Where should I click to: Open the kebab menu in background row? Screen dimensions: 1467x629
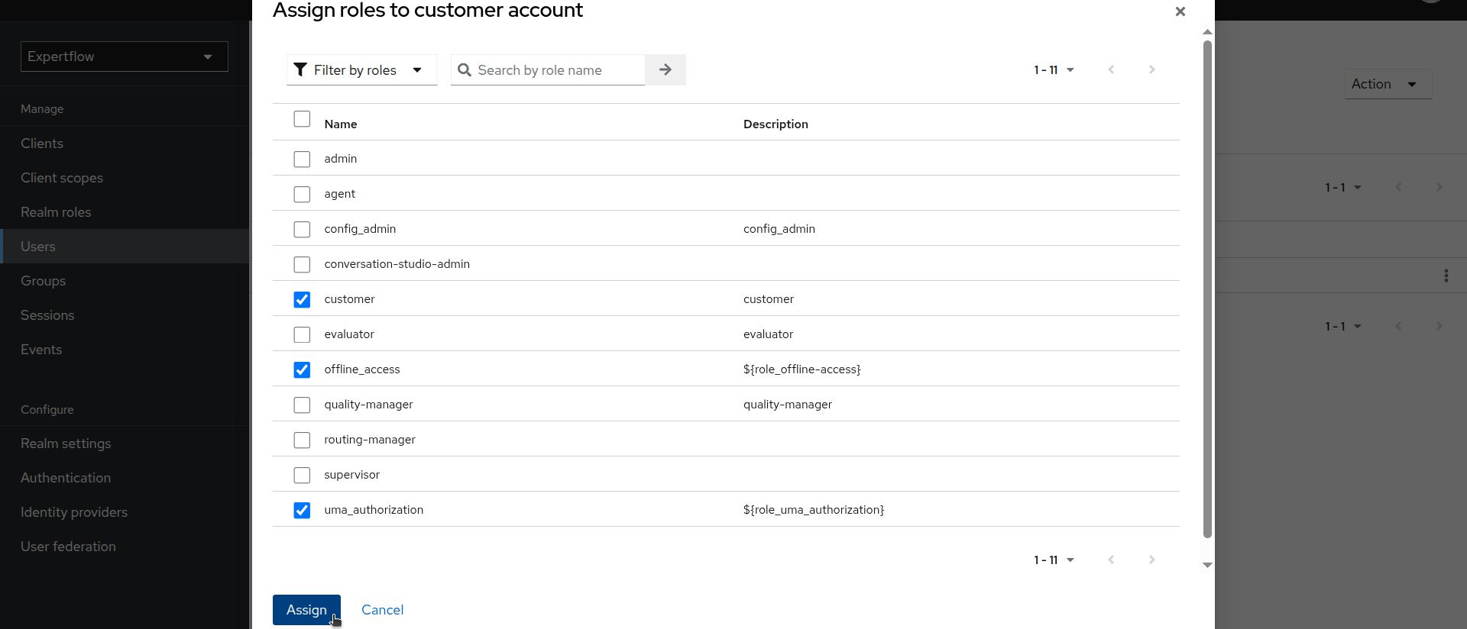[x=1446, y=276]
